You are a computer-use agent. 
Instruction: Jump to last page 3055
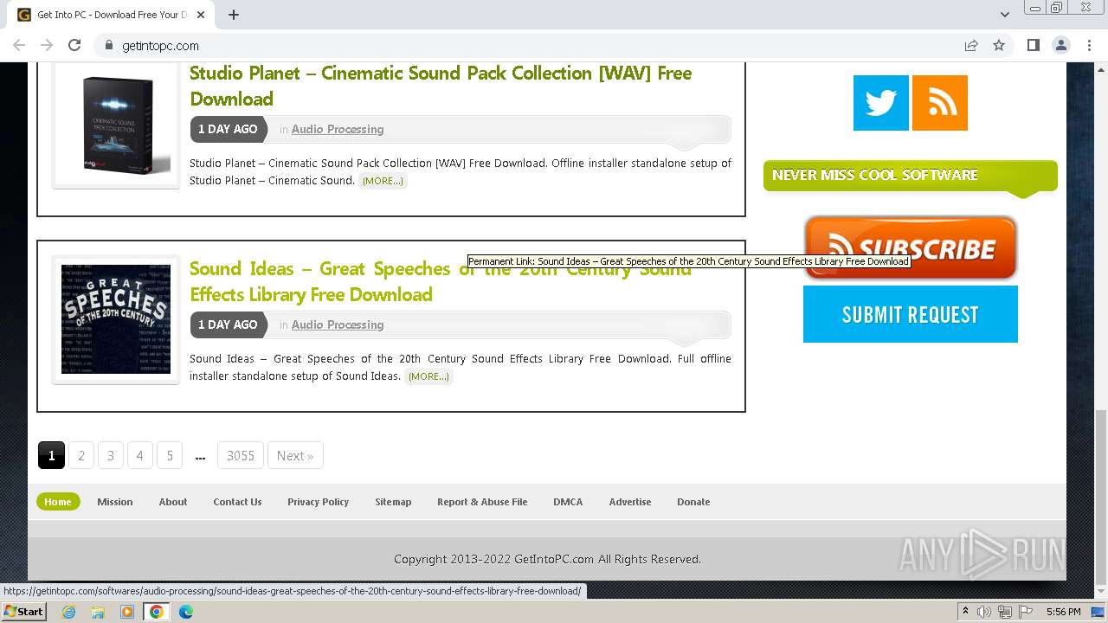pyautogui.click(x=241, y=455)
